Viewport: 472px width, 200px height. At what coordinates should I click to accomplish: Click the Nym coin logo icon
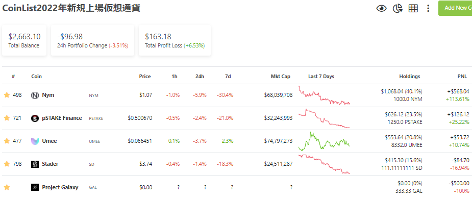[x=35, y=95]
